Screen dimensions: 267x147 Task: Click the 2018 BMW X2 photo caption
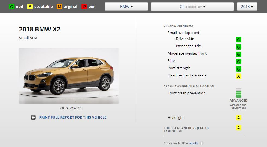pos(71,108)
